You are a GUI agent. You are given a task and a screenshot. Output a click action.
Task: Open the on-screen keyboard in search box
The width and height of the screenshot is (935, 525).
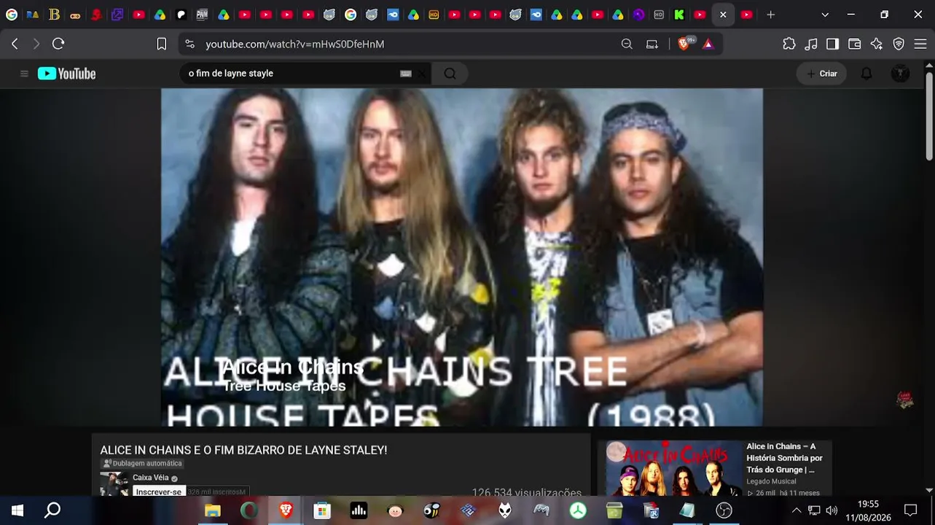click(406, 74)
